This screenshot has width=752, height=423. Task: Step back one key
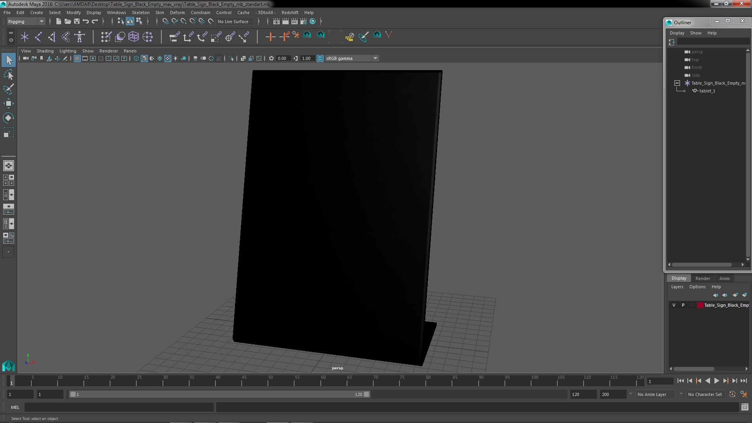(698, 381)
